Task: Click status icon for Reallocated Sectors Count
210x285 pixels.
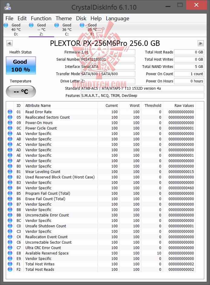Action: coord(10,117)
